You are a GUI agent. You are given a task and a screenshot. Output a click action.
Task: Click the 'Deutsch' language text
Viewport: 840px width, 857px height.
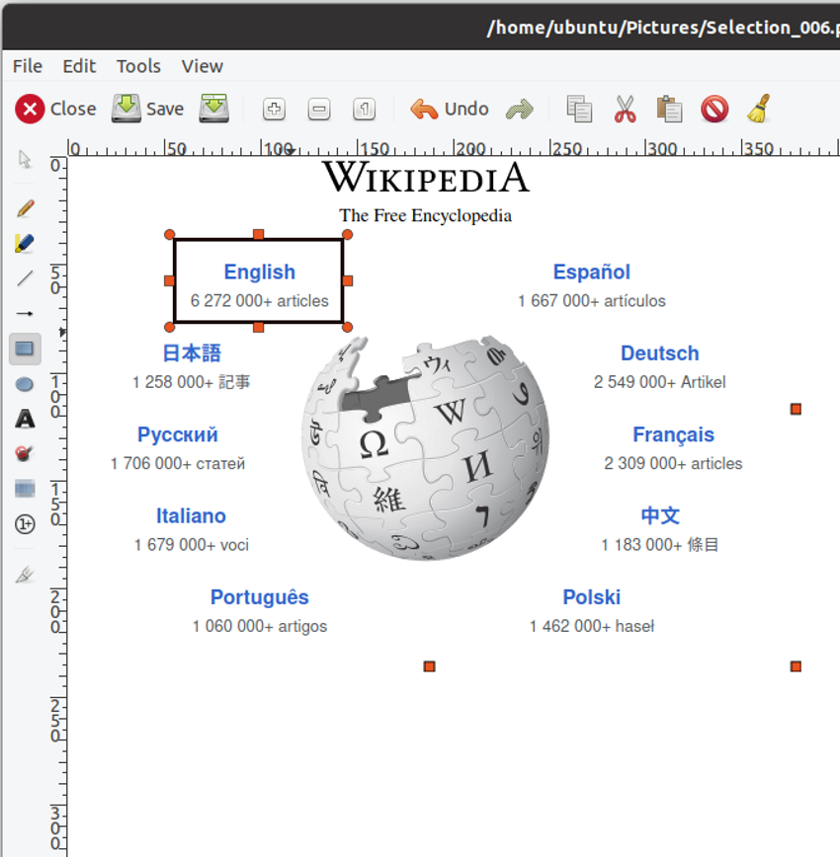pos(660,353)
